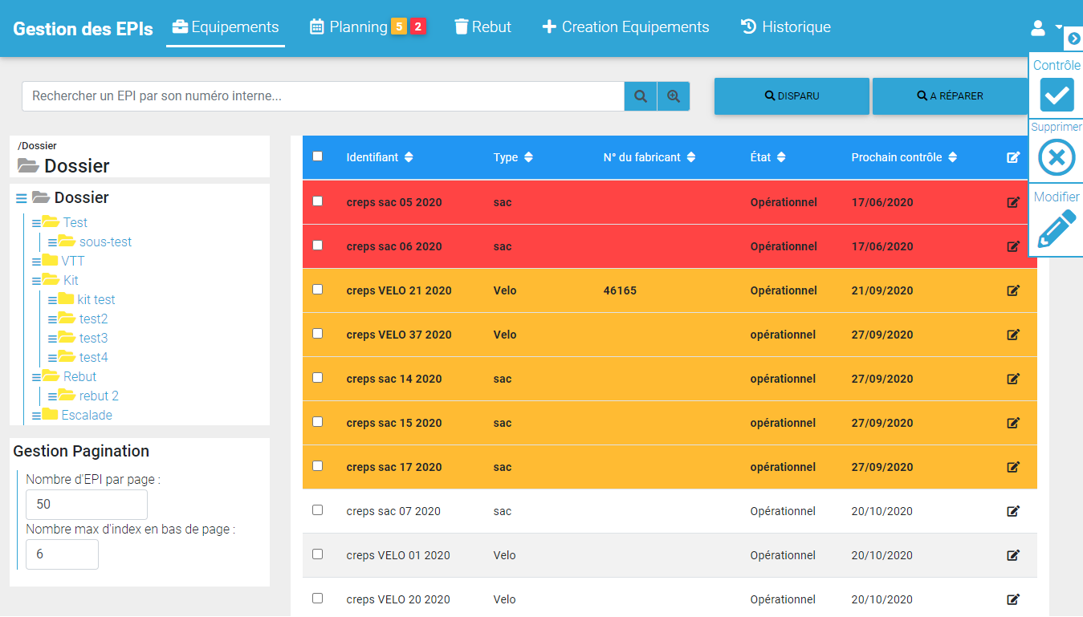Toggle the select-all checkbox in header

click(317, 156)
